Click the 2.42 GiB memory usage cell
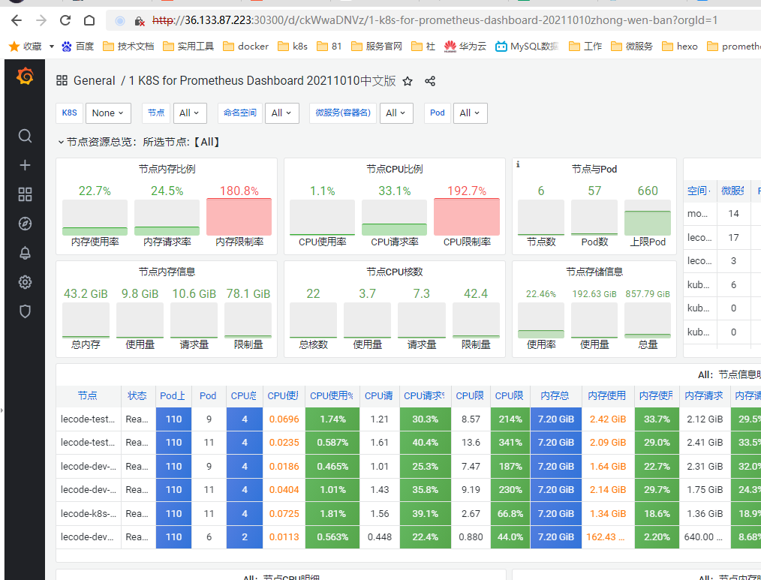761x580 pixels. (608, 419)
